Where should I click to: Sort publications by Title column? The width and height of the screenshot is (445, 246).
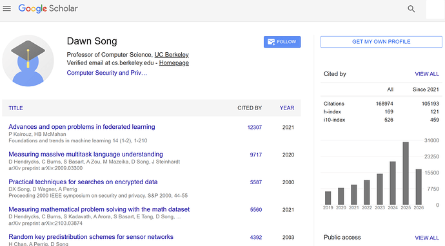[15, 108]
